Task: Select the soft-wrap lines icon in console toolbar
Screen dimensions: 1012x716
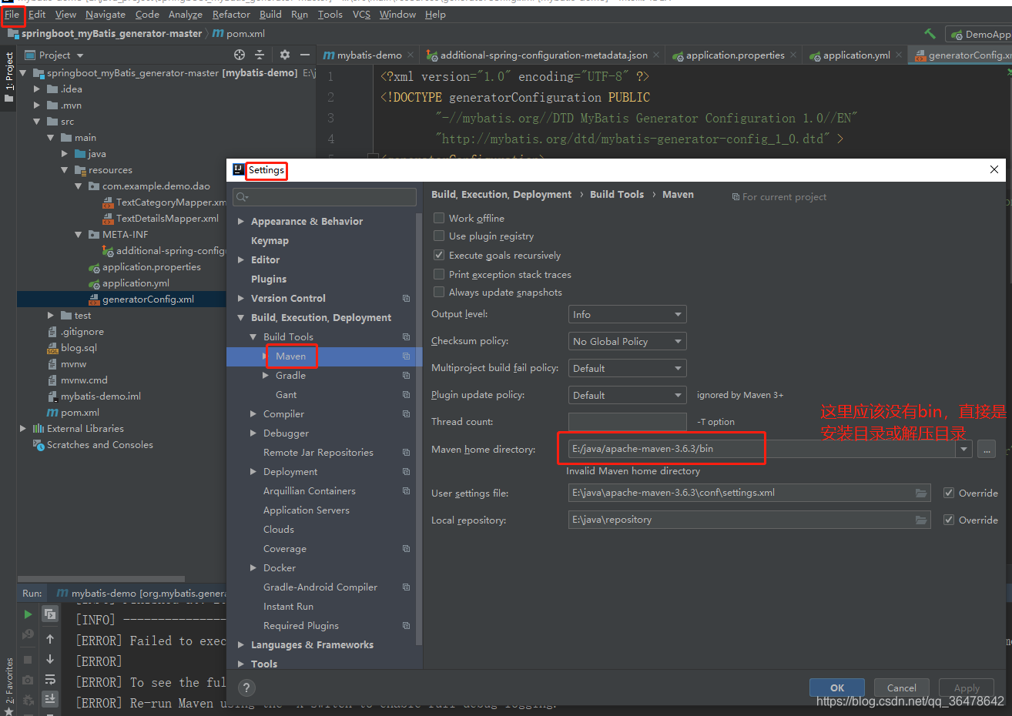Action: click(x=51, y=680)
